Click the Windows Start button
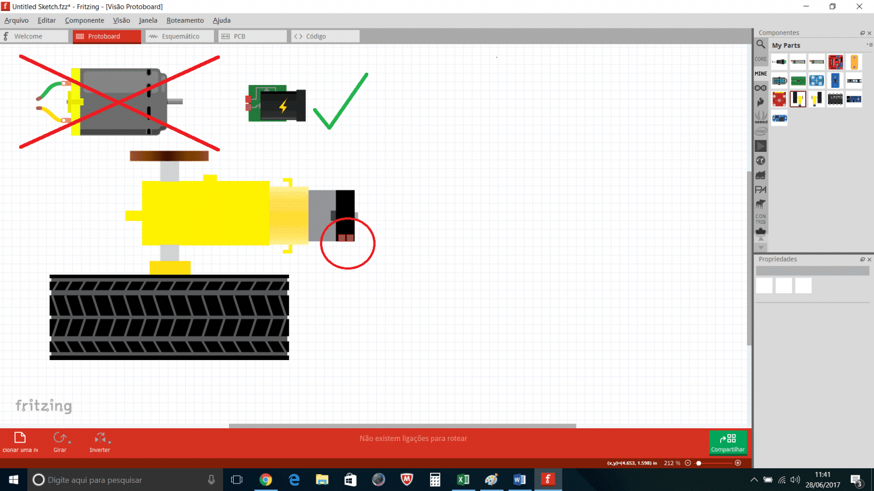This screenshot has width=874, height=491. click(13, 479)
